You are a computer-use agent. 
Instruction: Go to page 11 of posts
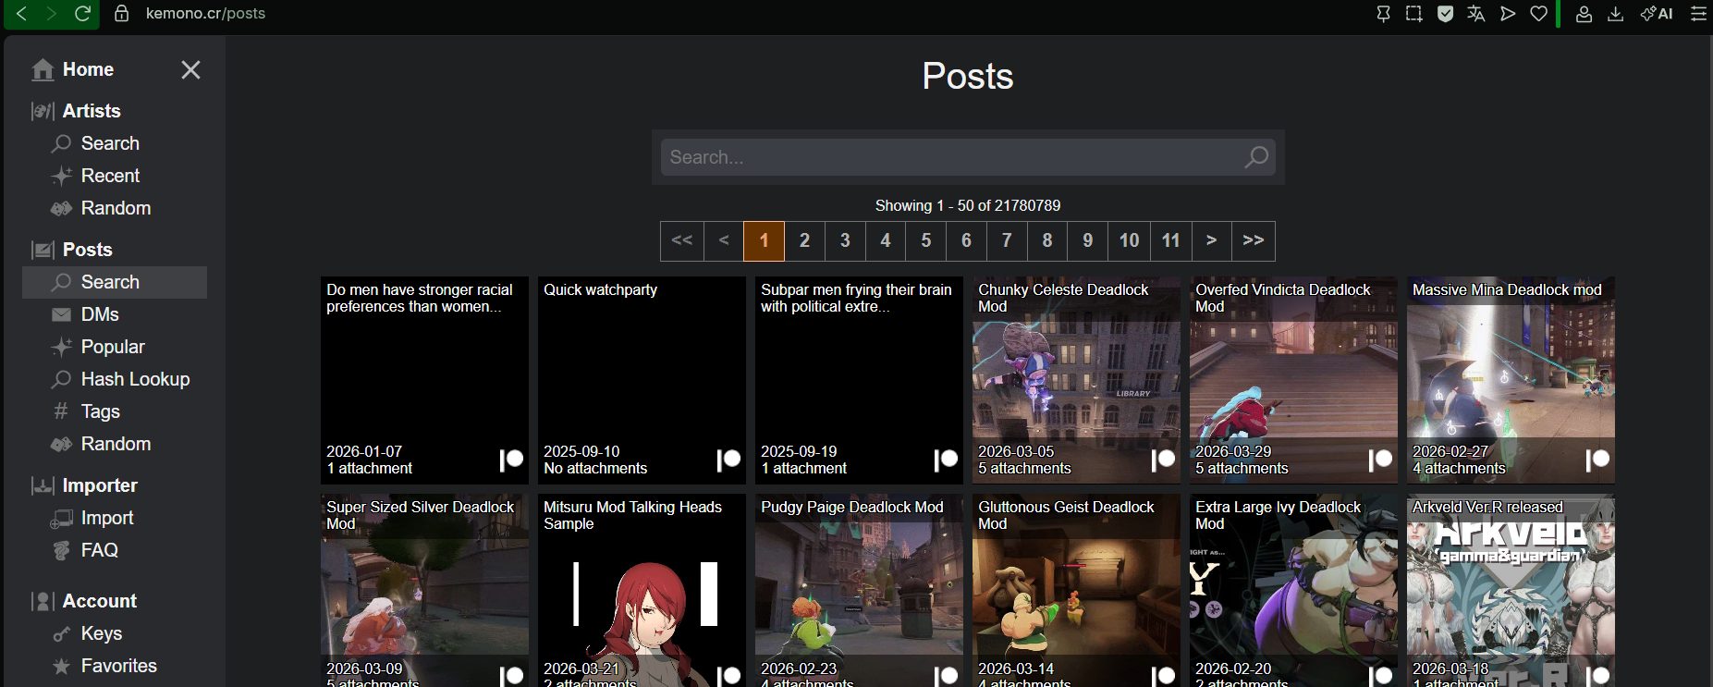[1171, 241]
